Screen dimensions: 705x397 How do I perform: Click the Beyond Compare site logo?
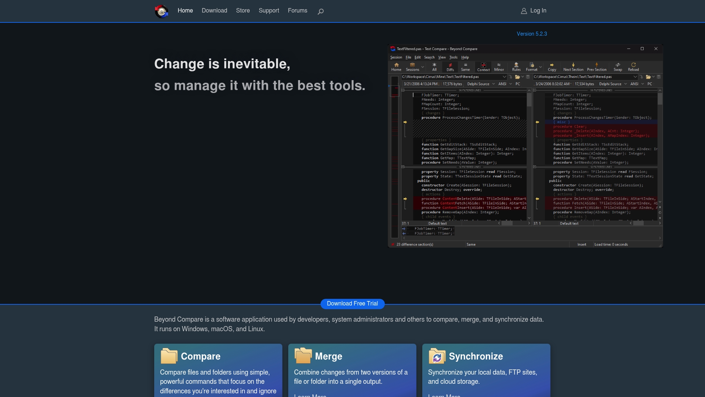point(161,11)
